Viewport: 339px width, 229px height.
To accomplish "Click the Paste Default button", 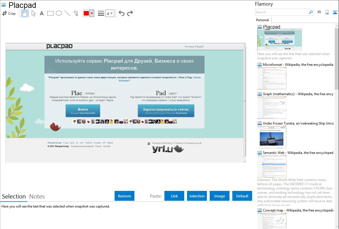I will (242, 196).
